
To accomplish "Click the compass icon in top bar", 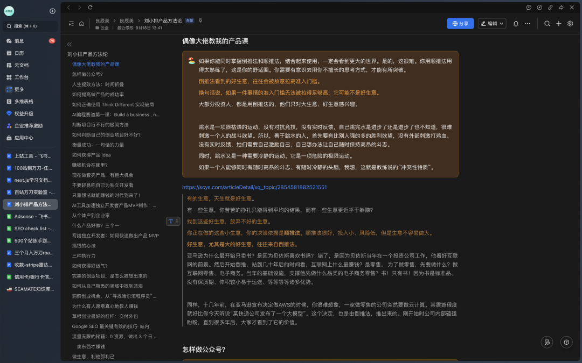I will (x=539, y=8).
